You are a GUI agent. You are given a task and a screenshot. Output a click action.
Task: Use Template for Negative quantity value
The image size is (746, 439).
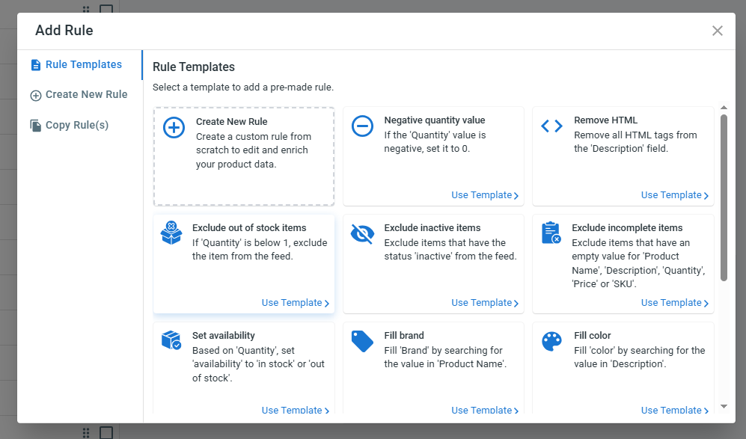point(484,195)
